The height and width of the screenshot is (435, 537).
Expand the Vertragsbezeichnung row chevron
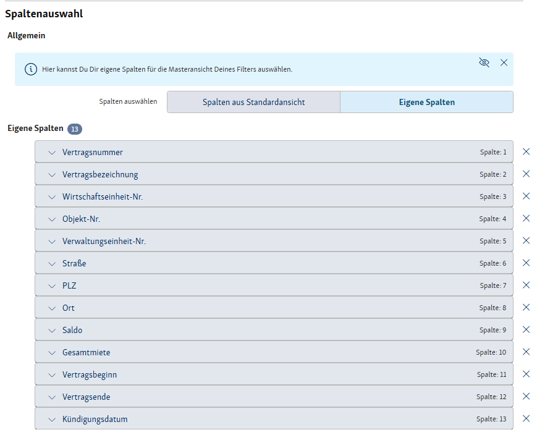[x=52, y=175]
